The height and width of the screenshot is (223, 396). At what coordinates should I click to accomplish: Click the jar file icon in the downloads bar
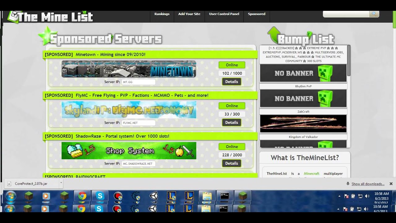(x=10, y=183)
